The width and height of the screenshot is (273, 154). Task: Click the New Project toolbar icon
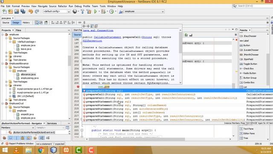point(10,12)
